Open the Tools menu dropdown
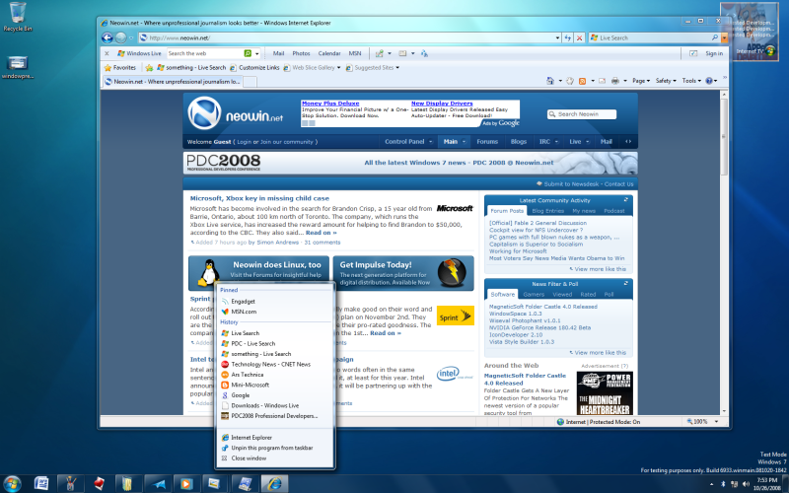 point(692,81)
